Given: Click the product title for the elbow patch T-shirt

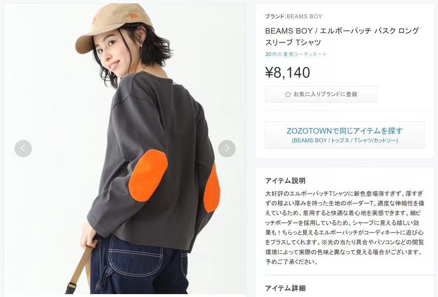Looking at the screenshot, I should pos(342,37).
